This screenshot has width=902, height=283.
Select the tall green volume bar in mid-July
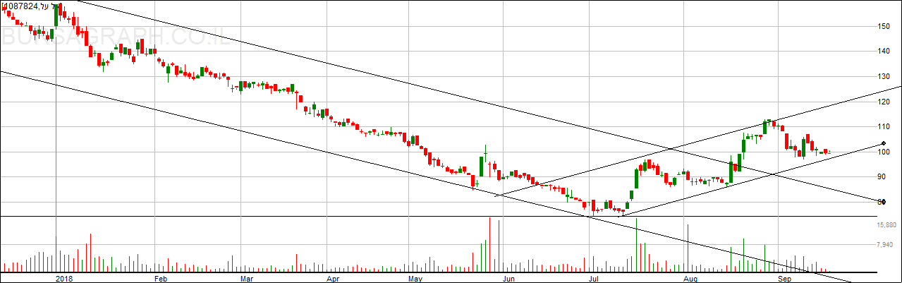pos(636,245)
